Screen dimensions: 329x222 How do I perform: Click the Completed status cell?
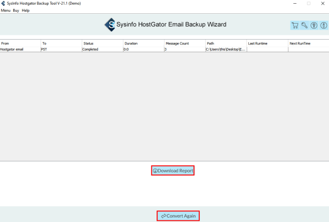click(x=102, y=49)
